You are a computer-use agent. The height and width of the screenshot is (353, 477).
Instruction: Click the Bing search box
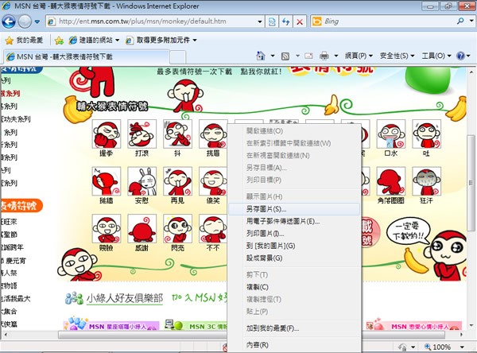383,21
